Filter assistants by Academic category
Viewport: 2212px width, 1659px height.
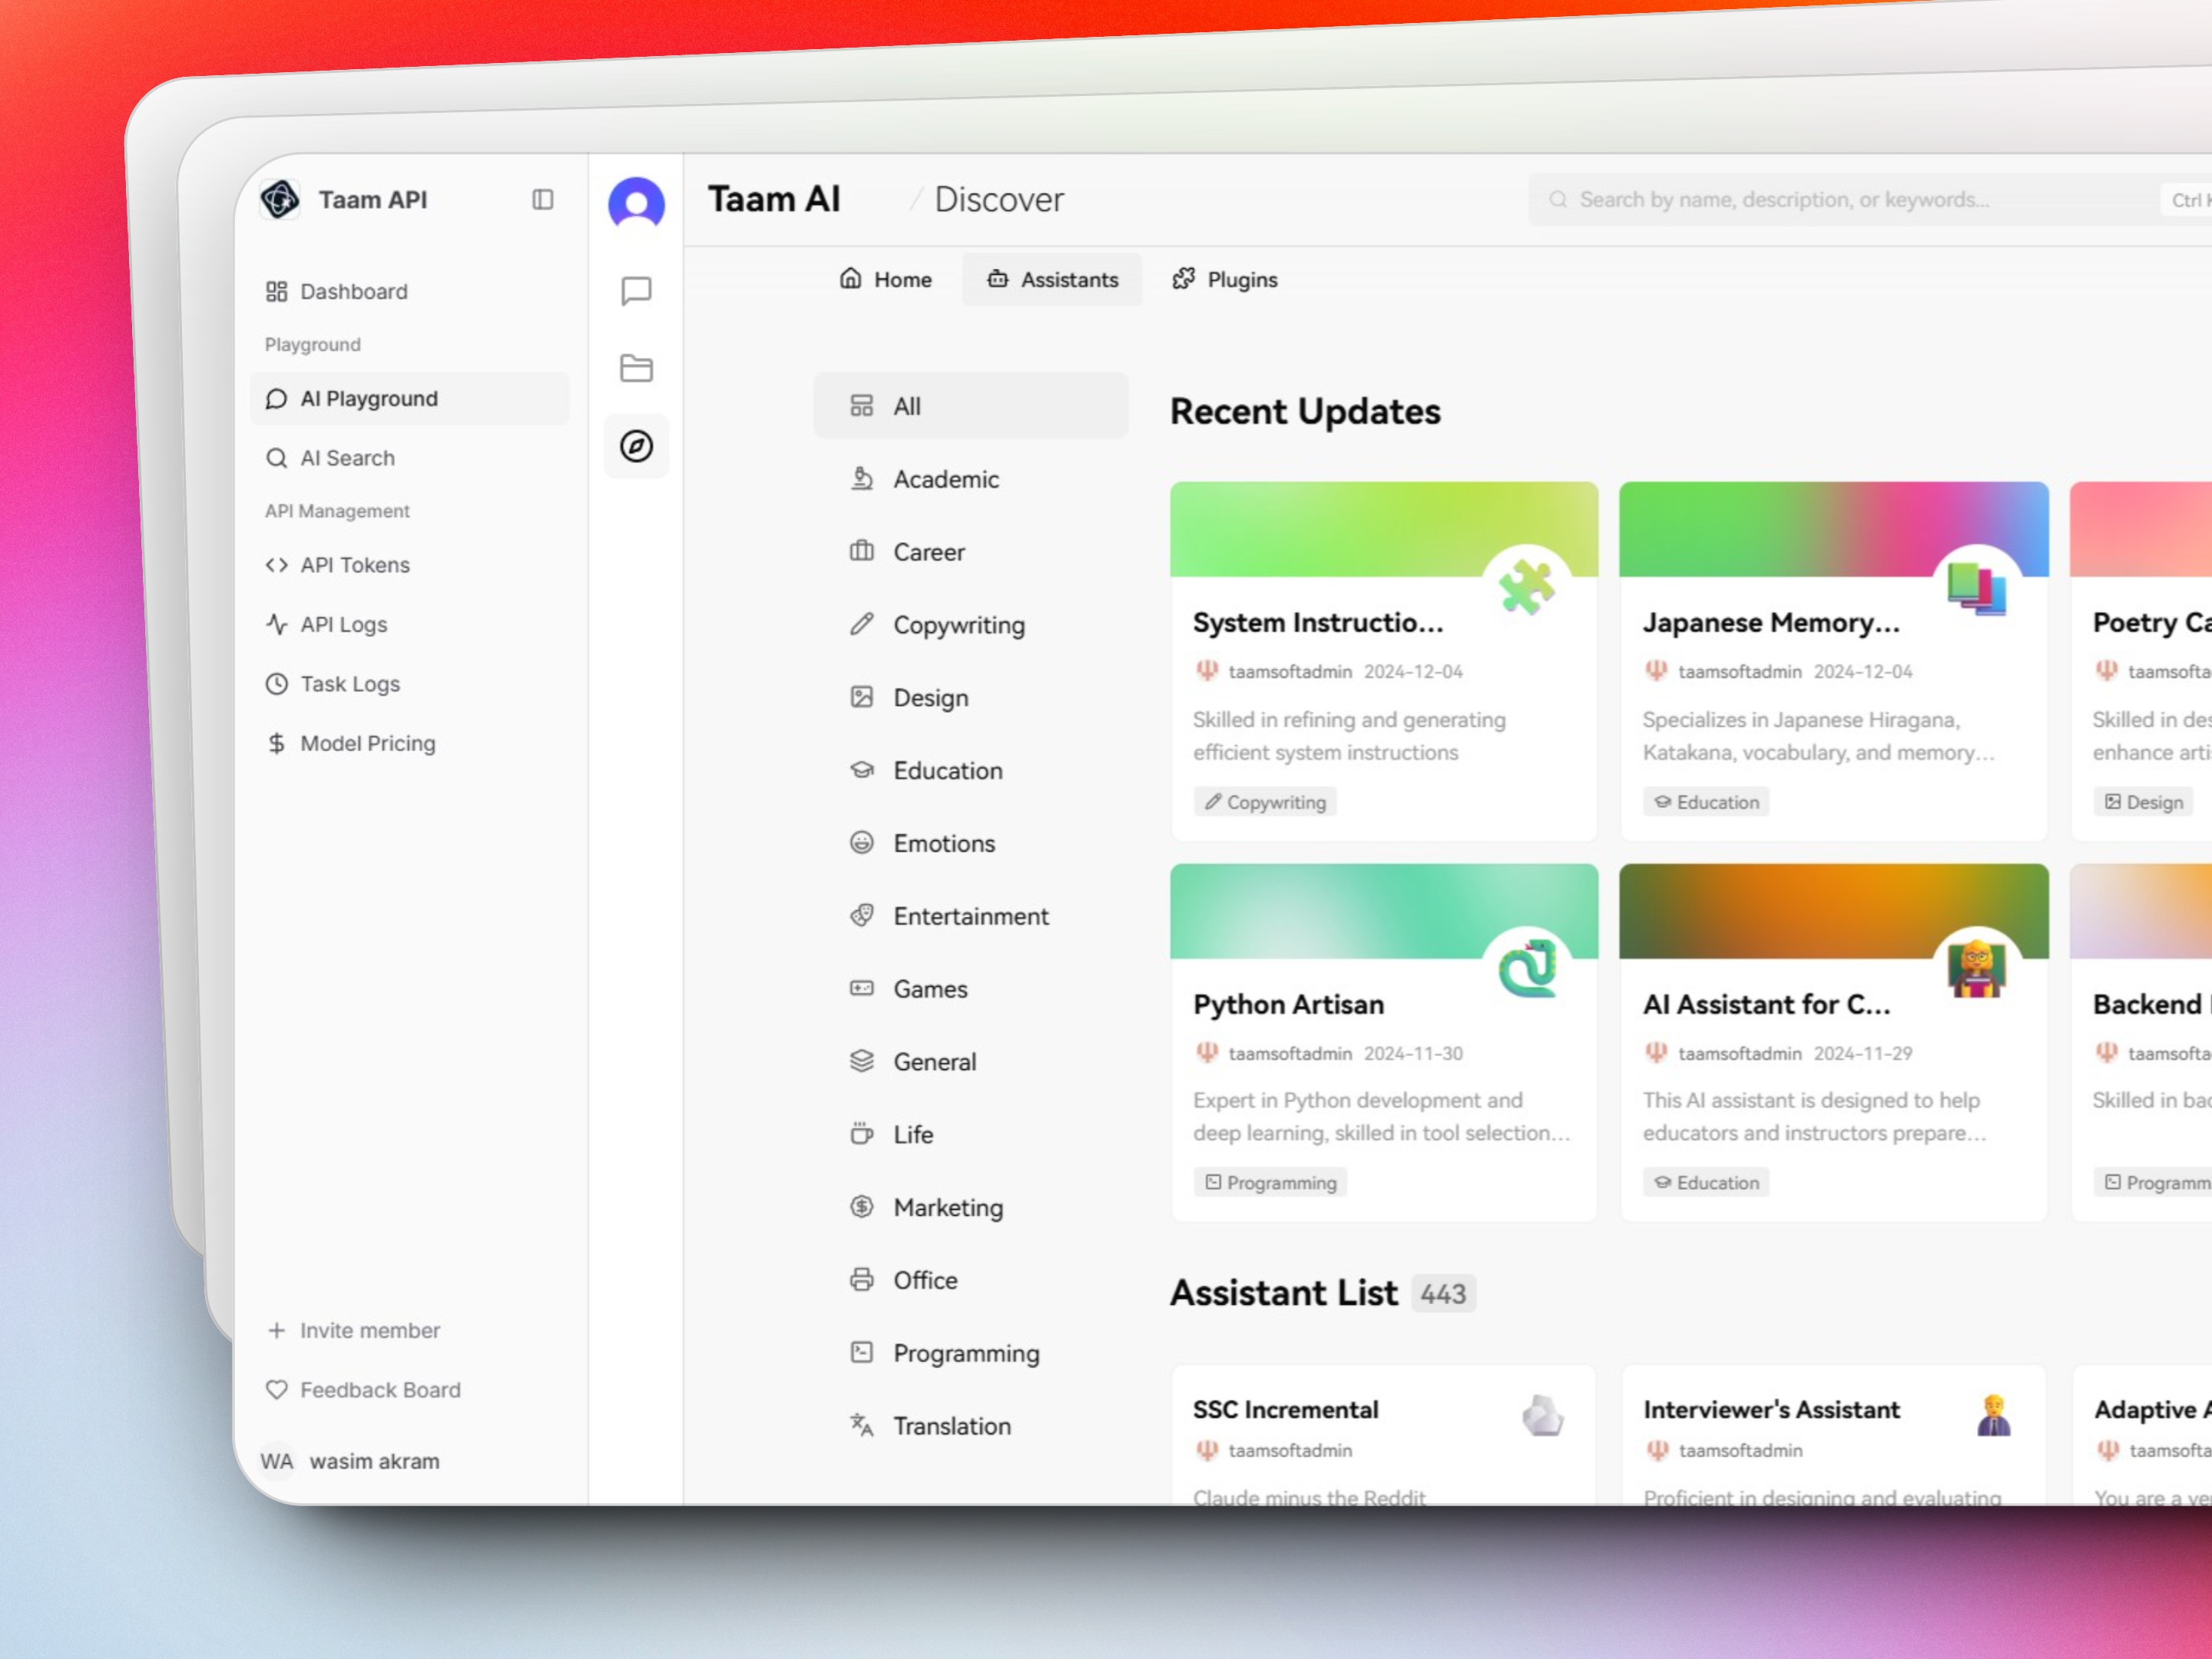coord(945,480)
